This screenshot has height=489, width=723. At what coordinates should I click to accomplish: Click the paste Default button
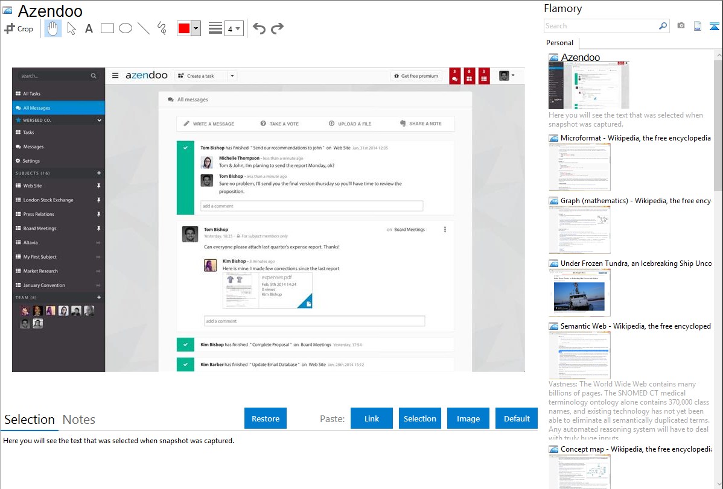(x=517, y=418)
